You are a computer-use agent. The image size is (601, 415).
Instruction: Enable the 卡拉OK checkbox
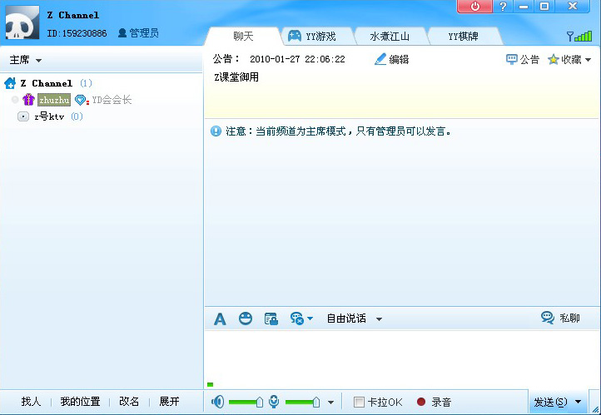coord(359,402)
